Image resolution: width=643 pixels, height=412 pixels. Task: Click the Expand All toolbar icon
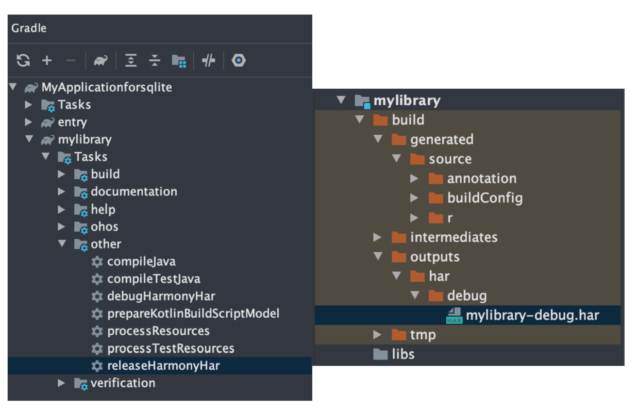[x=131, y=60]
